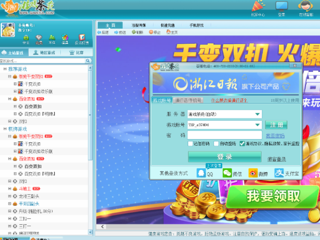Log in with 微博 Weibo icon
The height and width of the screenshot is (240, 320).
(253, 173)
